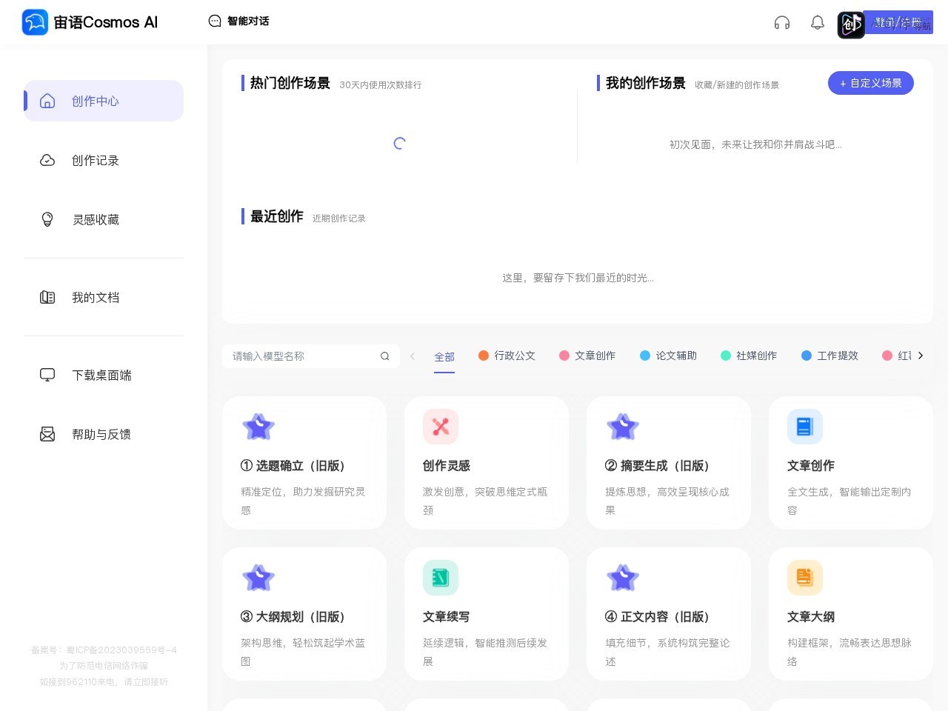Screen dimensions: 948x711
Task: Click the red icon on 创作灵感 card
Action: [441, 427]
